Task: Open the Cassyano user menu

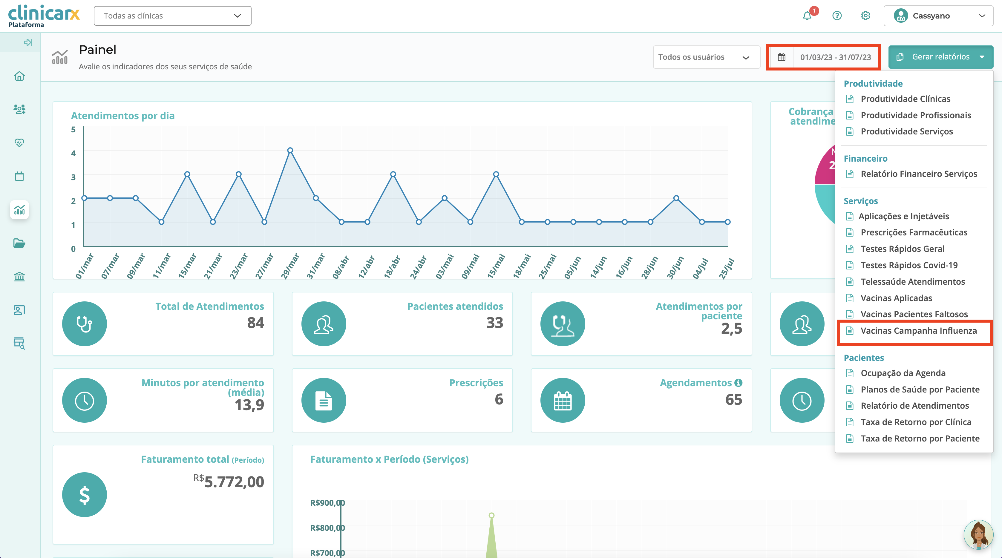Action: coord(938,16)
